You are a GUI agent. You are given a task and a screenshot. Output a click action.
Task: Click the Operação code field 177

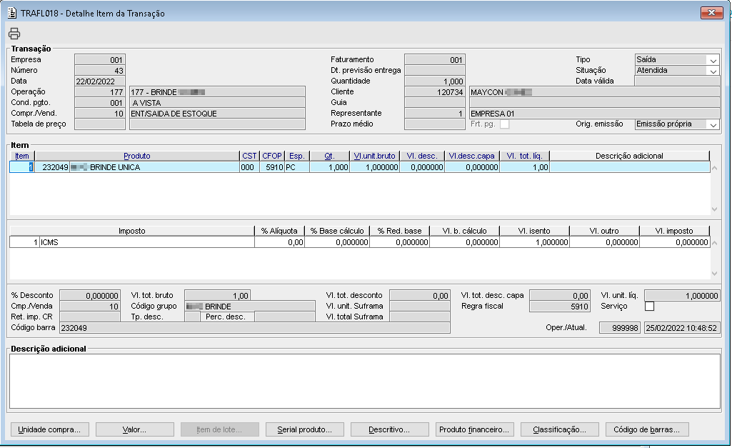[x=100, y=92]
